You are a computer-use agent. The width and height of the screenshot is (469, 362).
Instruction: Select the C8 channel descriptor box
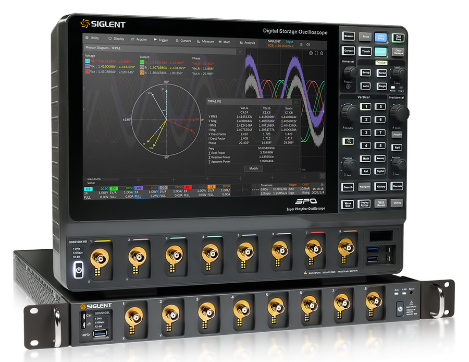219,191
